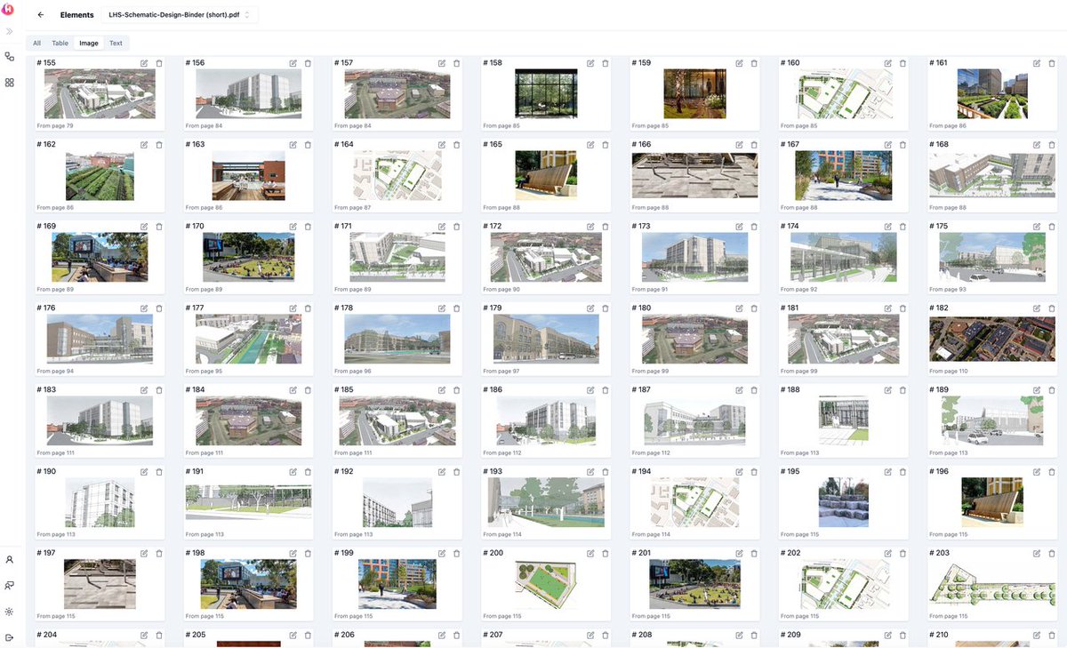Click the '# 184' element label
Viewport: 1067px width, 648px height.
pos(195,390)
